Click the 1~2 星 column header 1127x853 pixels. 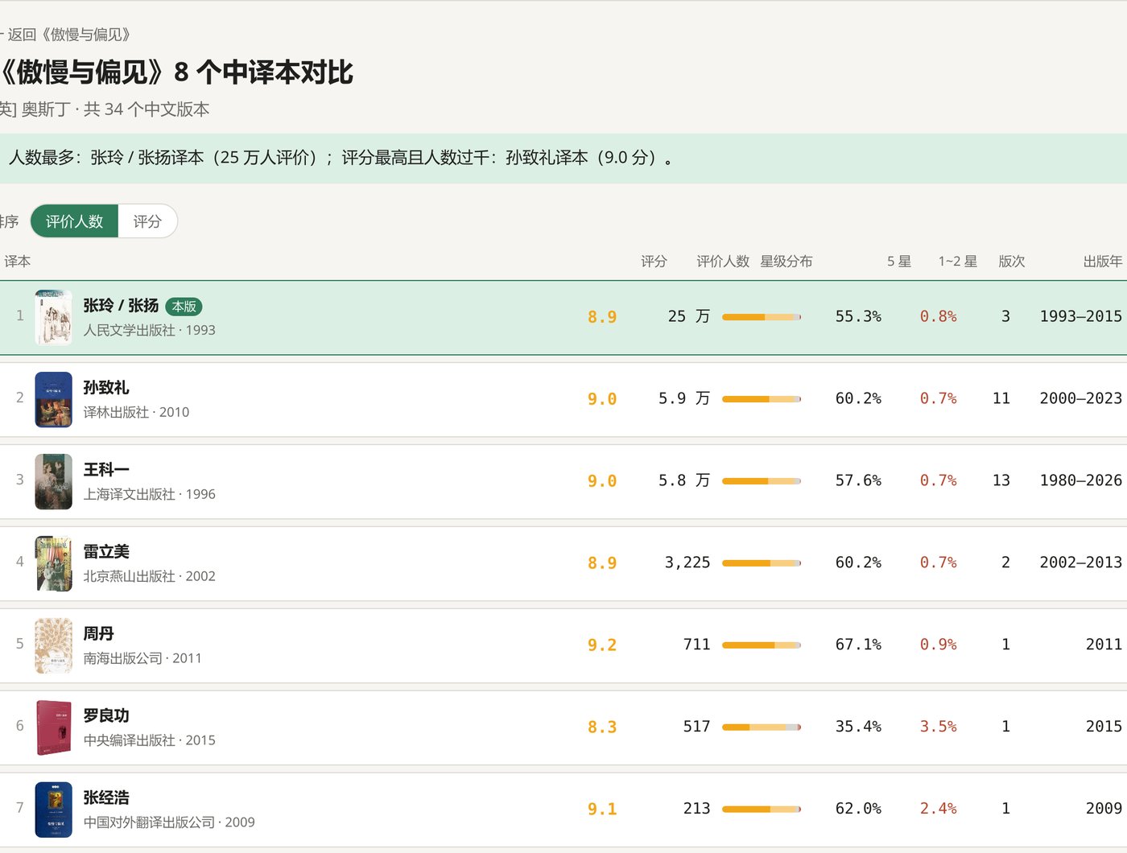pos(958,262)
